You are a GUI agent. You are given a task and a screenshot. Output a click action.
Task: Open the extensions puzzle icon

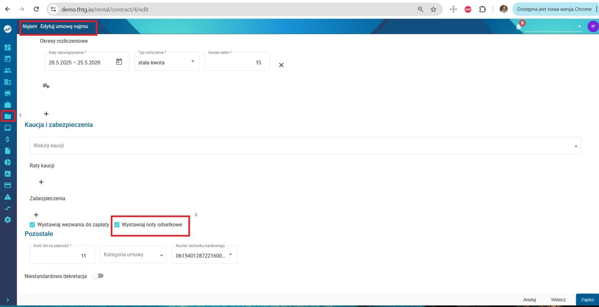pos(482,10)
